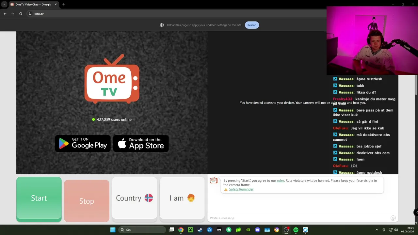This screenshot has height=235, width=418.
Task: Click the microphone tray icon
Action: click(384, 230)
